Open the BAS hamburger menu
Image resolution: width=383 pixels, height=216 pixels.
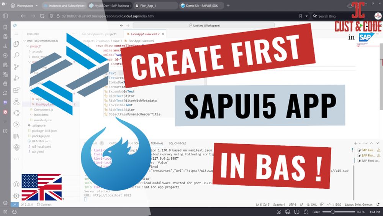16,34
